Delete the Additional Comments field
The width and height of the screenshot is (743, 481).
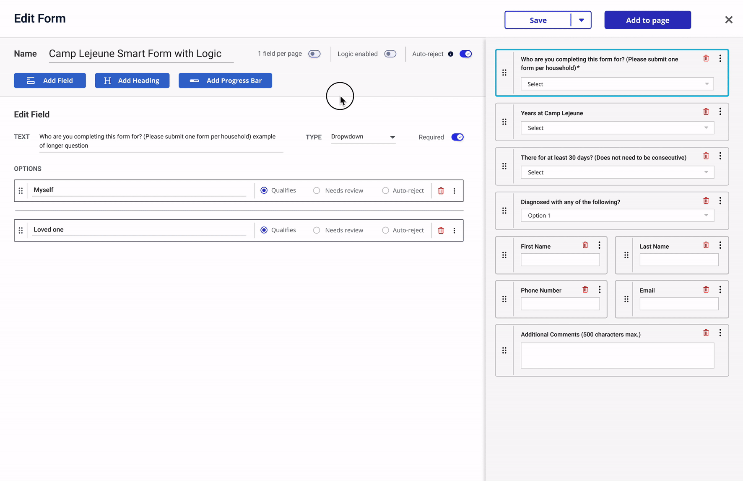(x=706, y=333)
